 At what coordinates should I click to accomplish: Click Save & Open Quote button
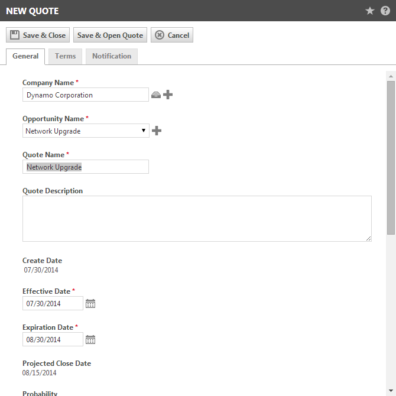(110, 35)
